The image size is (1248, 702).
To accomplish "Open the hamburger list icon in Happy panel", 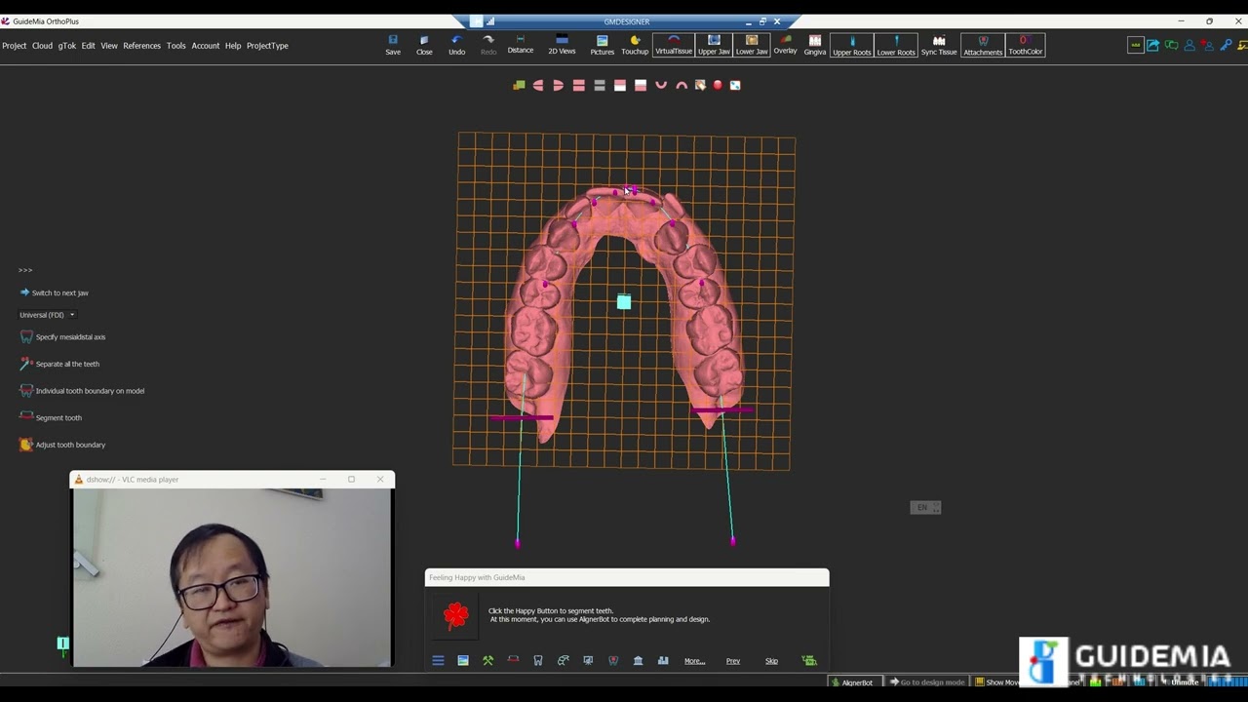I will pyautogui.click(x=438, y=661).
